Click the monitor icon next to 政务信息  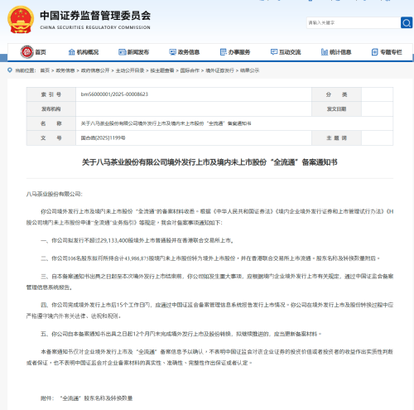[x=172, y=52]
